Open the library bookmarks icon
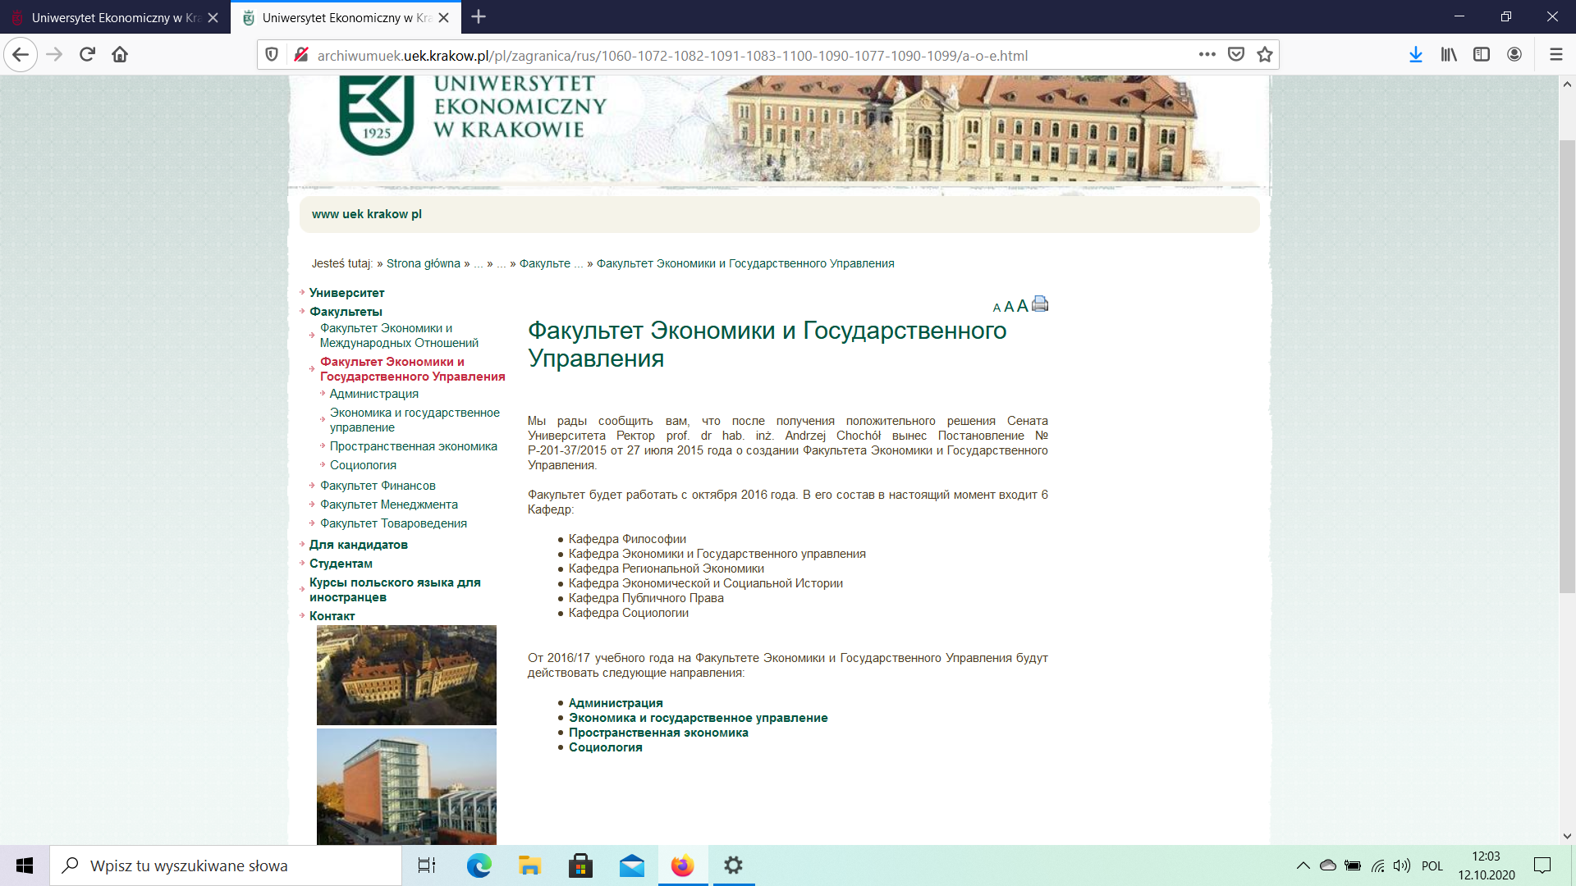The image size is (1576, 886). point(1449,55)
